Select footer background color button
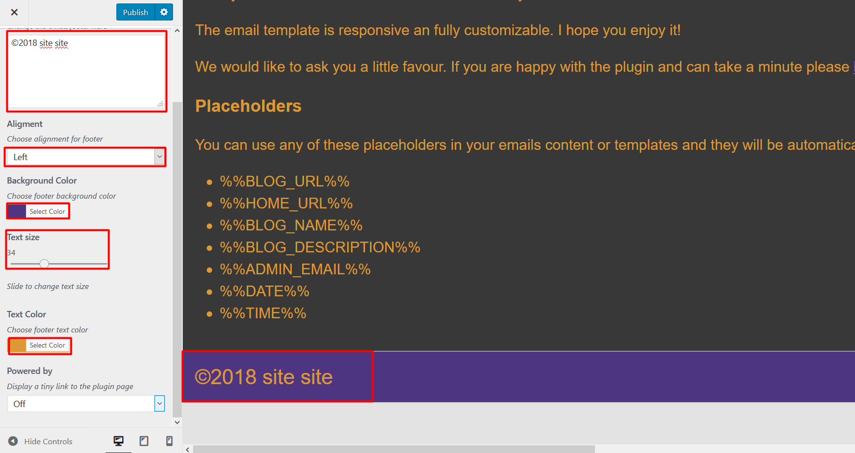This screenshot has height=453, width=855. 47,211
